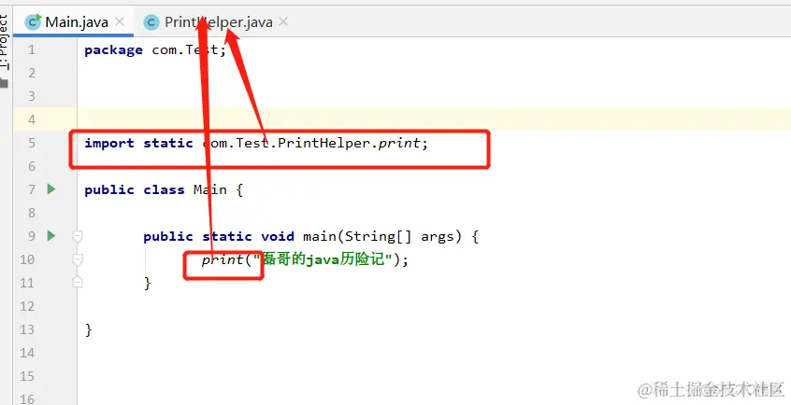This screenshot has height=405, width=791.
Task: Click the fold end marker on line 11
Action: point(78,282)
